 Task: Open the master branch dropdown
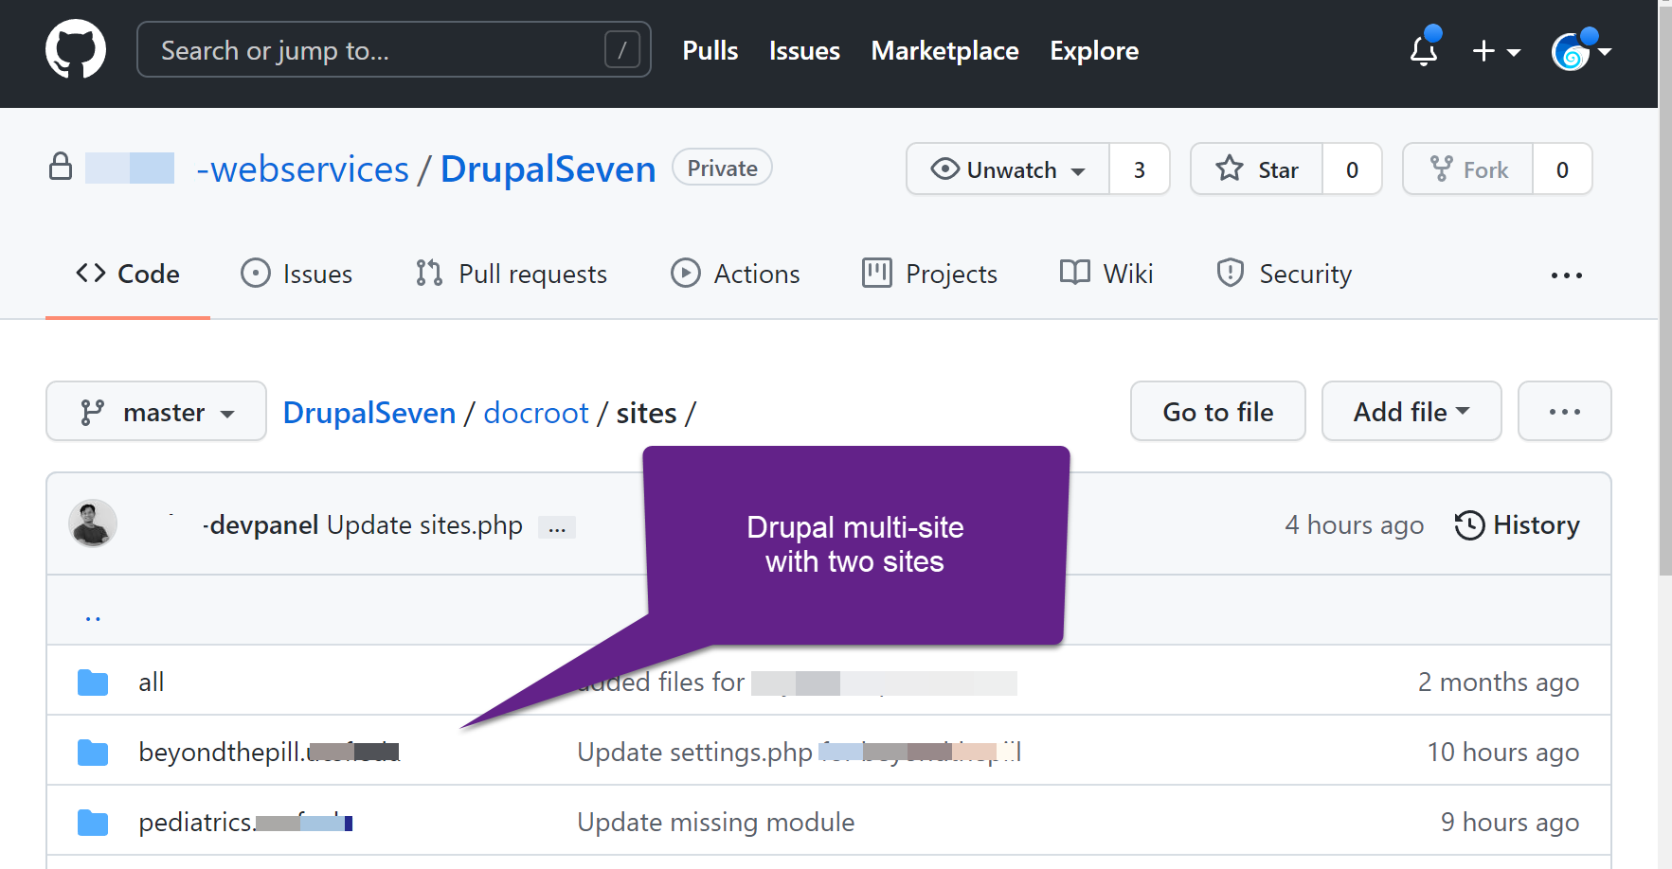tap(156, 412)
